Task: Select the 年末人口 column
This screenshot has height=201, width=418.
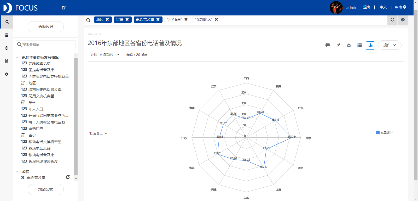Action: pos(36,109)
